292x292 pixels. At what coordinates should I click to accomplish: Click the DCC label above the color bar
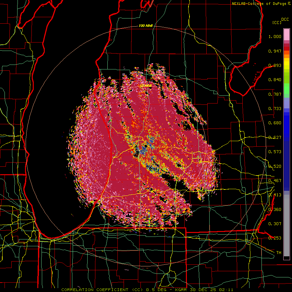click(285, 19)
